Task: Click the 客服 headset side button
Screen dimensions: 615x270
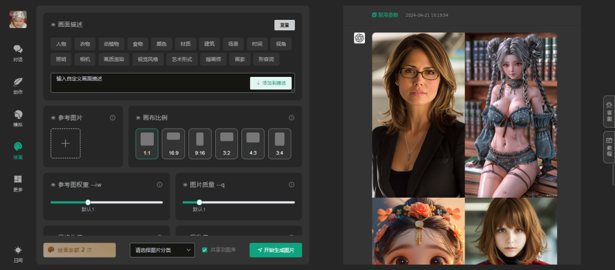Action: tap(609, 112)
